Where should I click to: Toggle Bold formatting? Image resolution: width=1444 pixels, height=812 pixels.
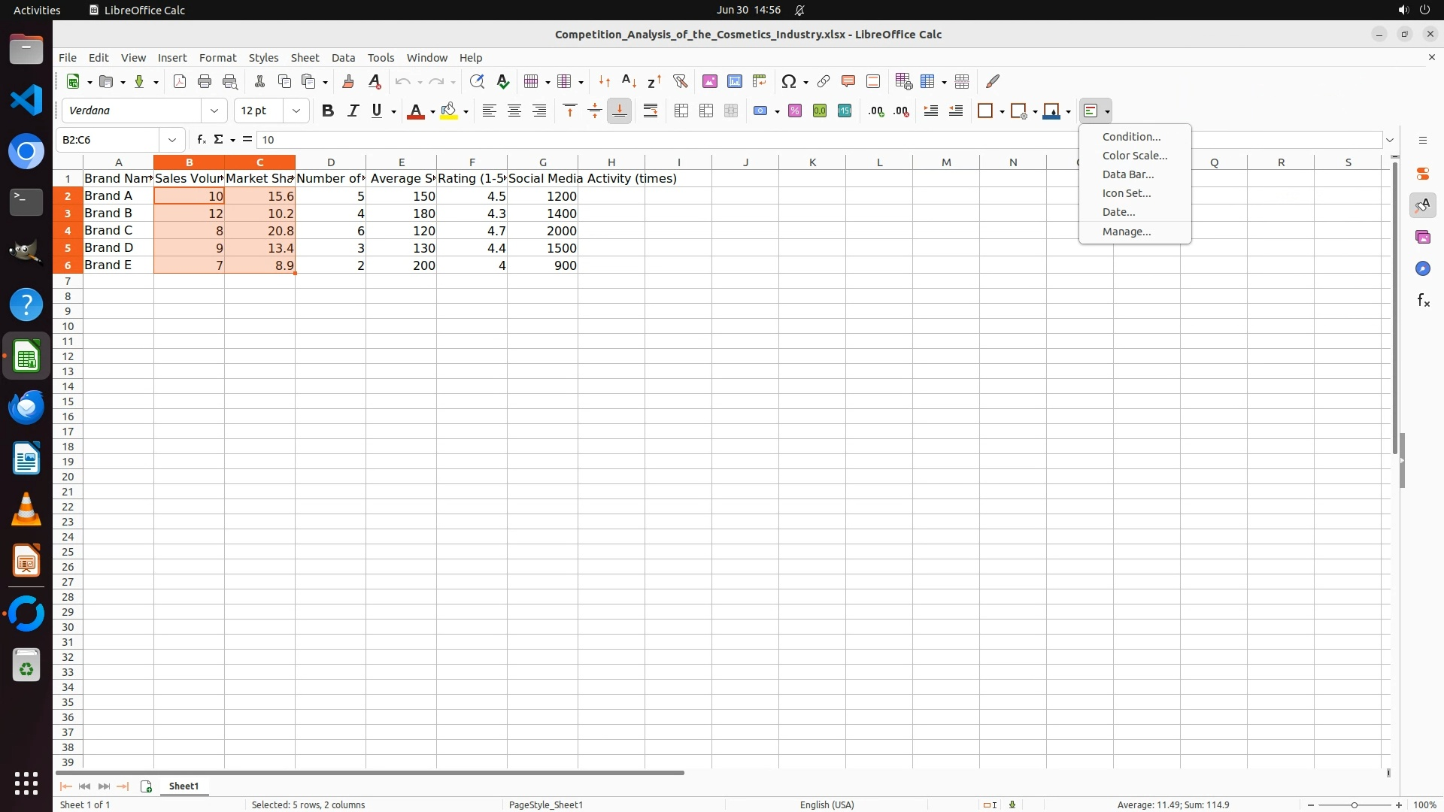[x=327, y=111]
